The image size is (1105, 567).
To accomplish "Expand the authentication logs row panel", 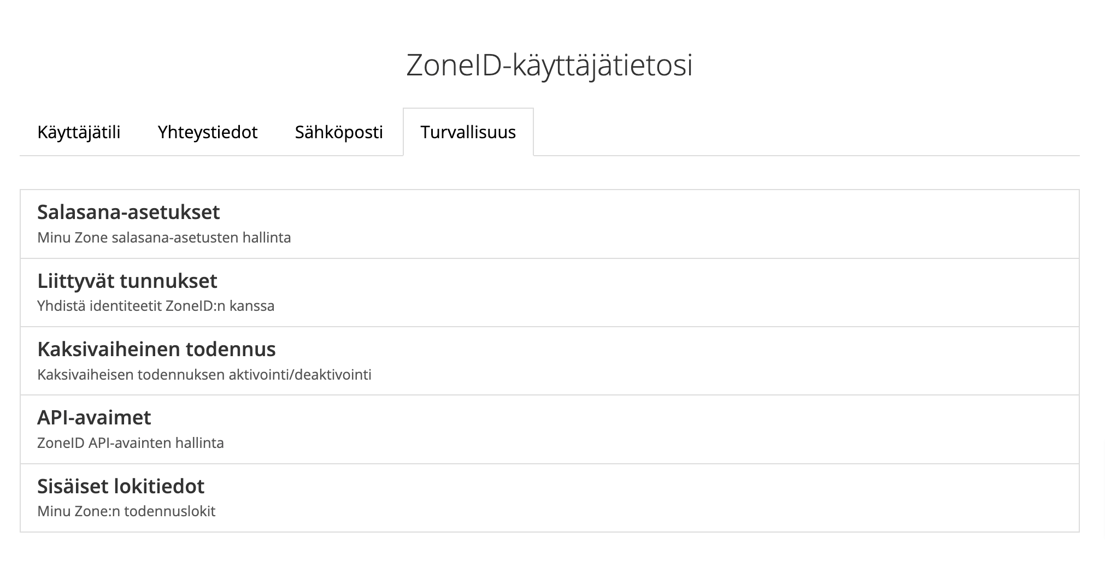I will (656, 498).
